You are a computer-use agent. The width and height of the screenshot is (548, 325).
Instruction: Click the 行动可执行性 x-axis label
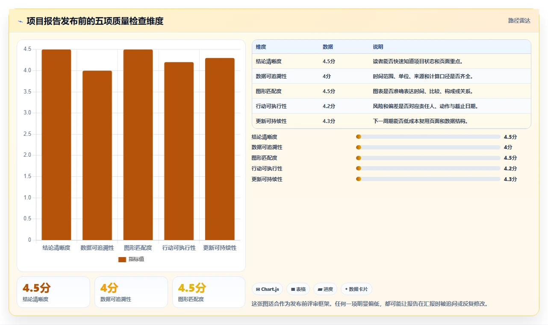(179, 248)
